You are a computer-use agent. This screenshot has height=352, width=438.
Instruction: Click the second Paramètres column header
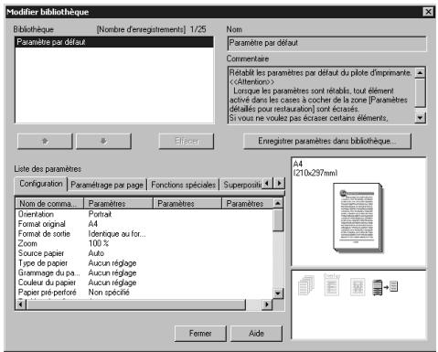(x=187, y=204)
